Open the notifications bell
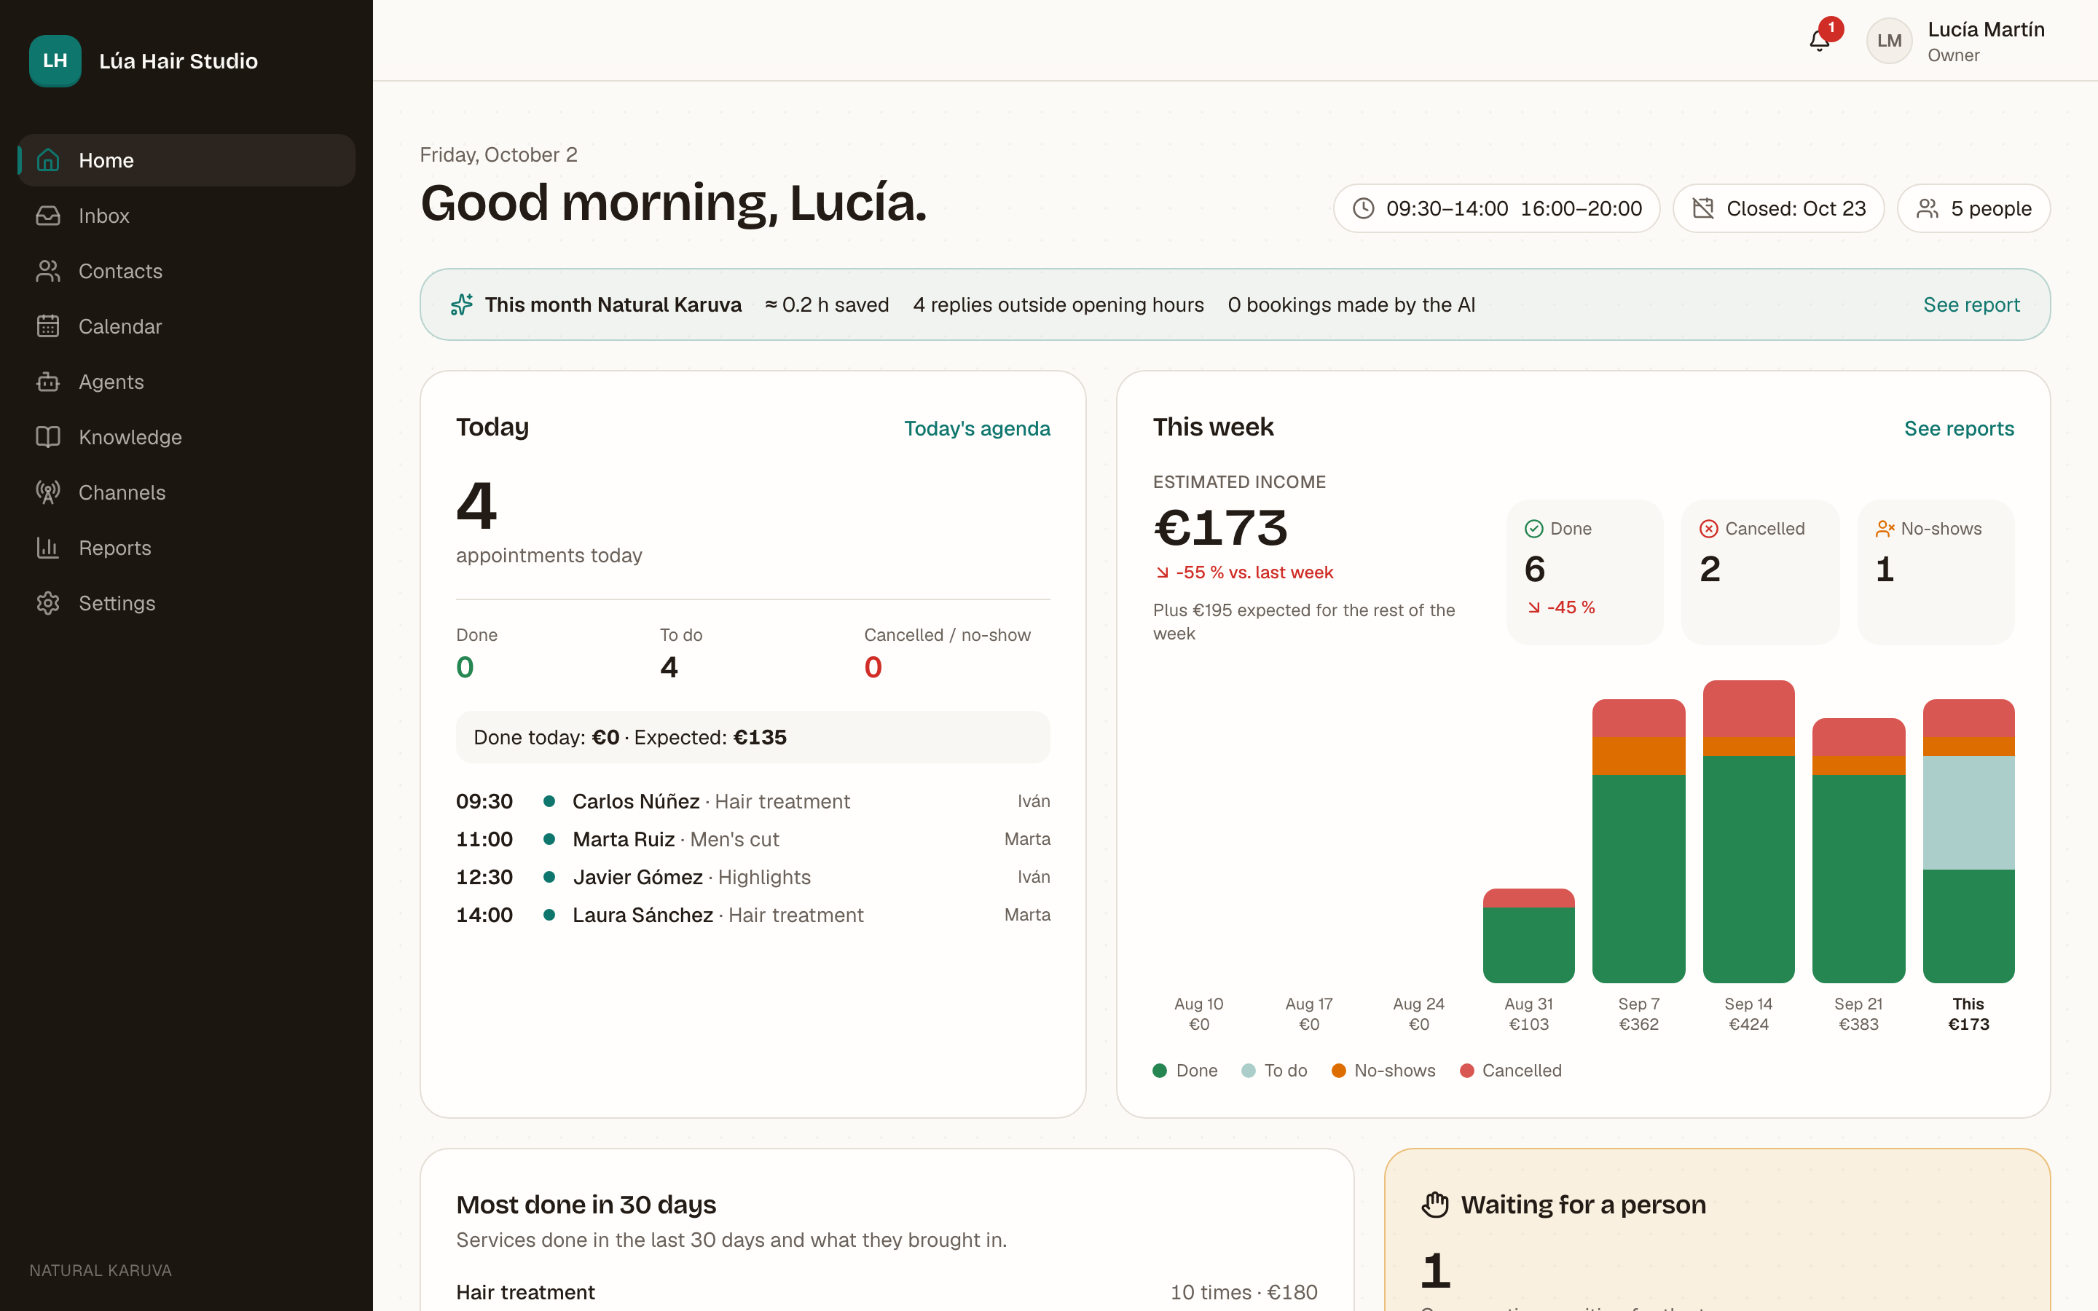This screenshot has height=1311, width=2098. 1819,41
